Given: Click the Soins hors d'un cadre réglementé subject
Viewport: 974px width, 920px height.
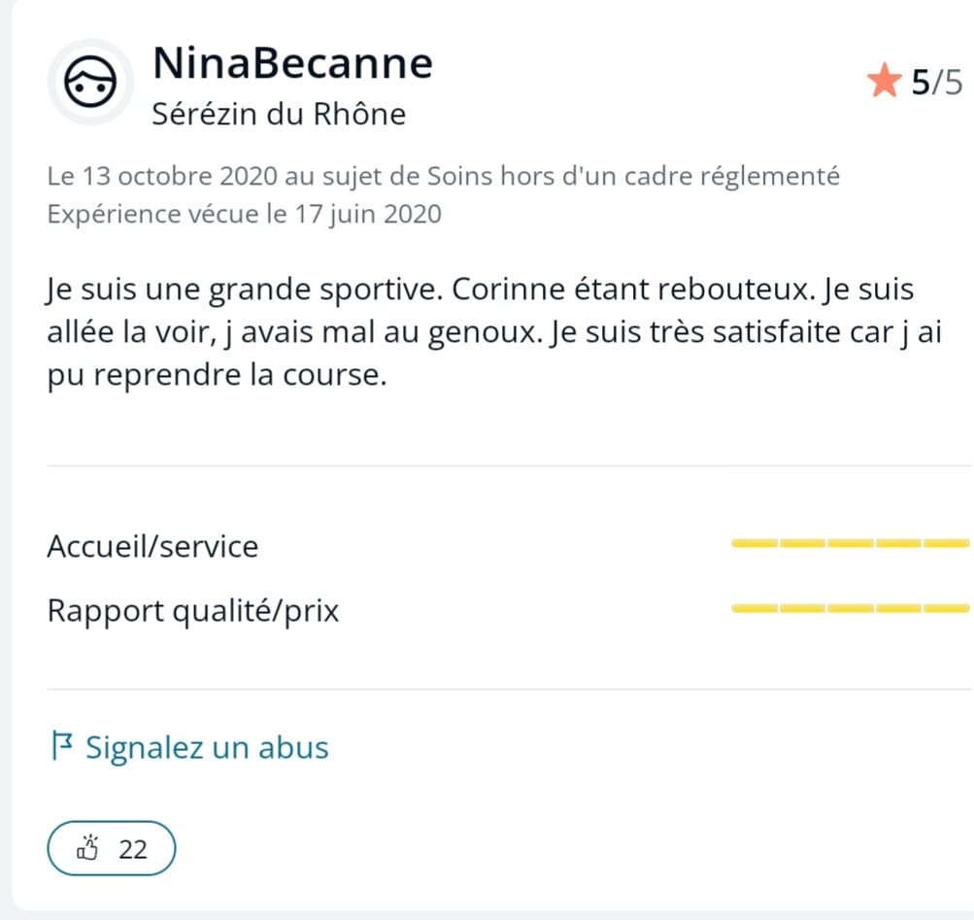Looking at the screenshot, I should click(633, 176).
